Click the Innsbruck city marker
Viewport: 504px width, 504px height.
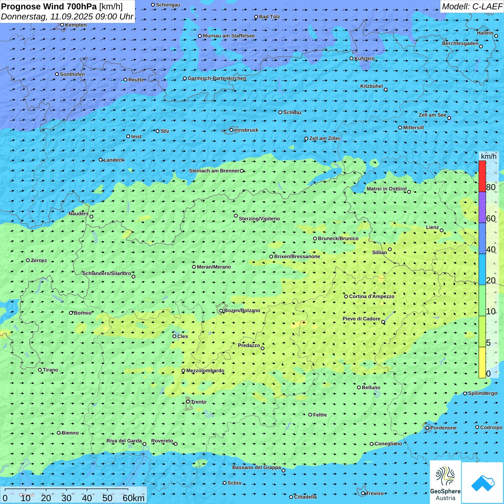tap(231, 130)
